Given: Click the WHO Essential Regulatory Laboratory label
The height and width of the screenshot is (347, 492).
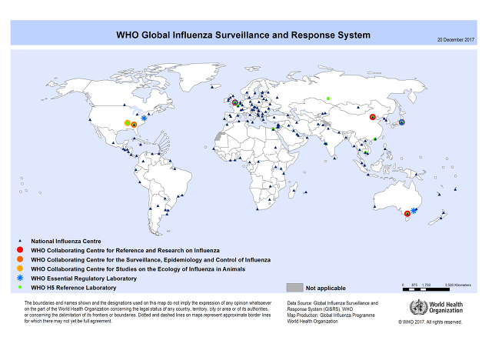Looking at the screenshot, I should pos(84,279).
